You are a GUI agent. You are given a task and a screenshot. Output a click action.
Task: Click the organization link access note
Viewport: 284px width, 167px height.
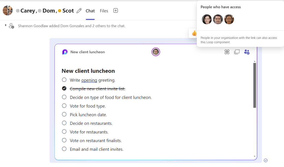point(239,40)
